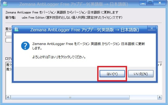Click the blue question mark icon
Image resolution: width=168 pixels, height=105 pixels.
point(25,46)
